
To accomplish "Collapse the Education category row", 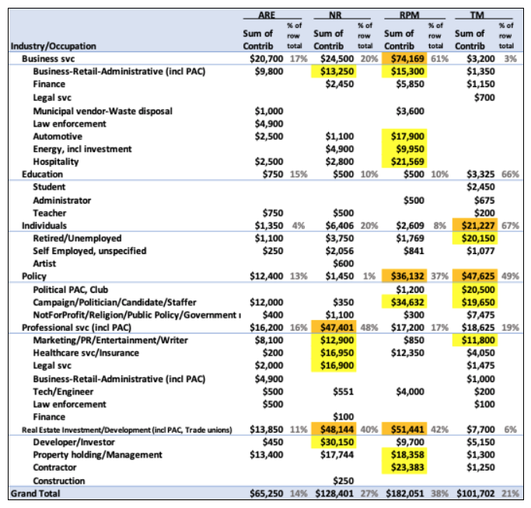I will click(x=42, y=174).
